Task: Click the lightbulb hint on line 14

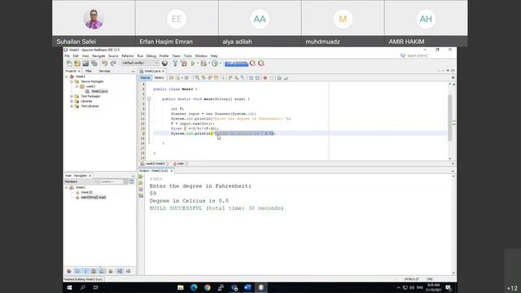Action: point(143,133)
